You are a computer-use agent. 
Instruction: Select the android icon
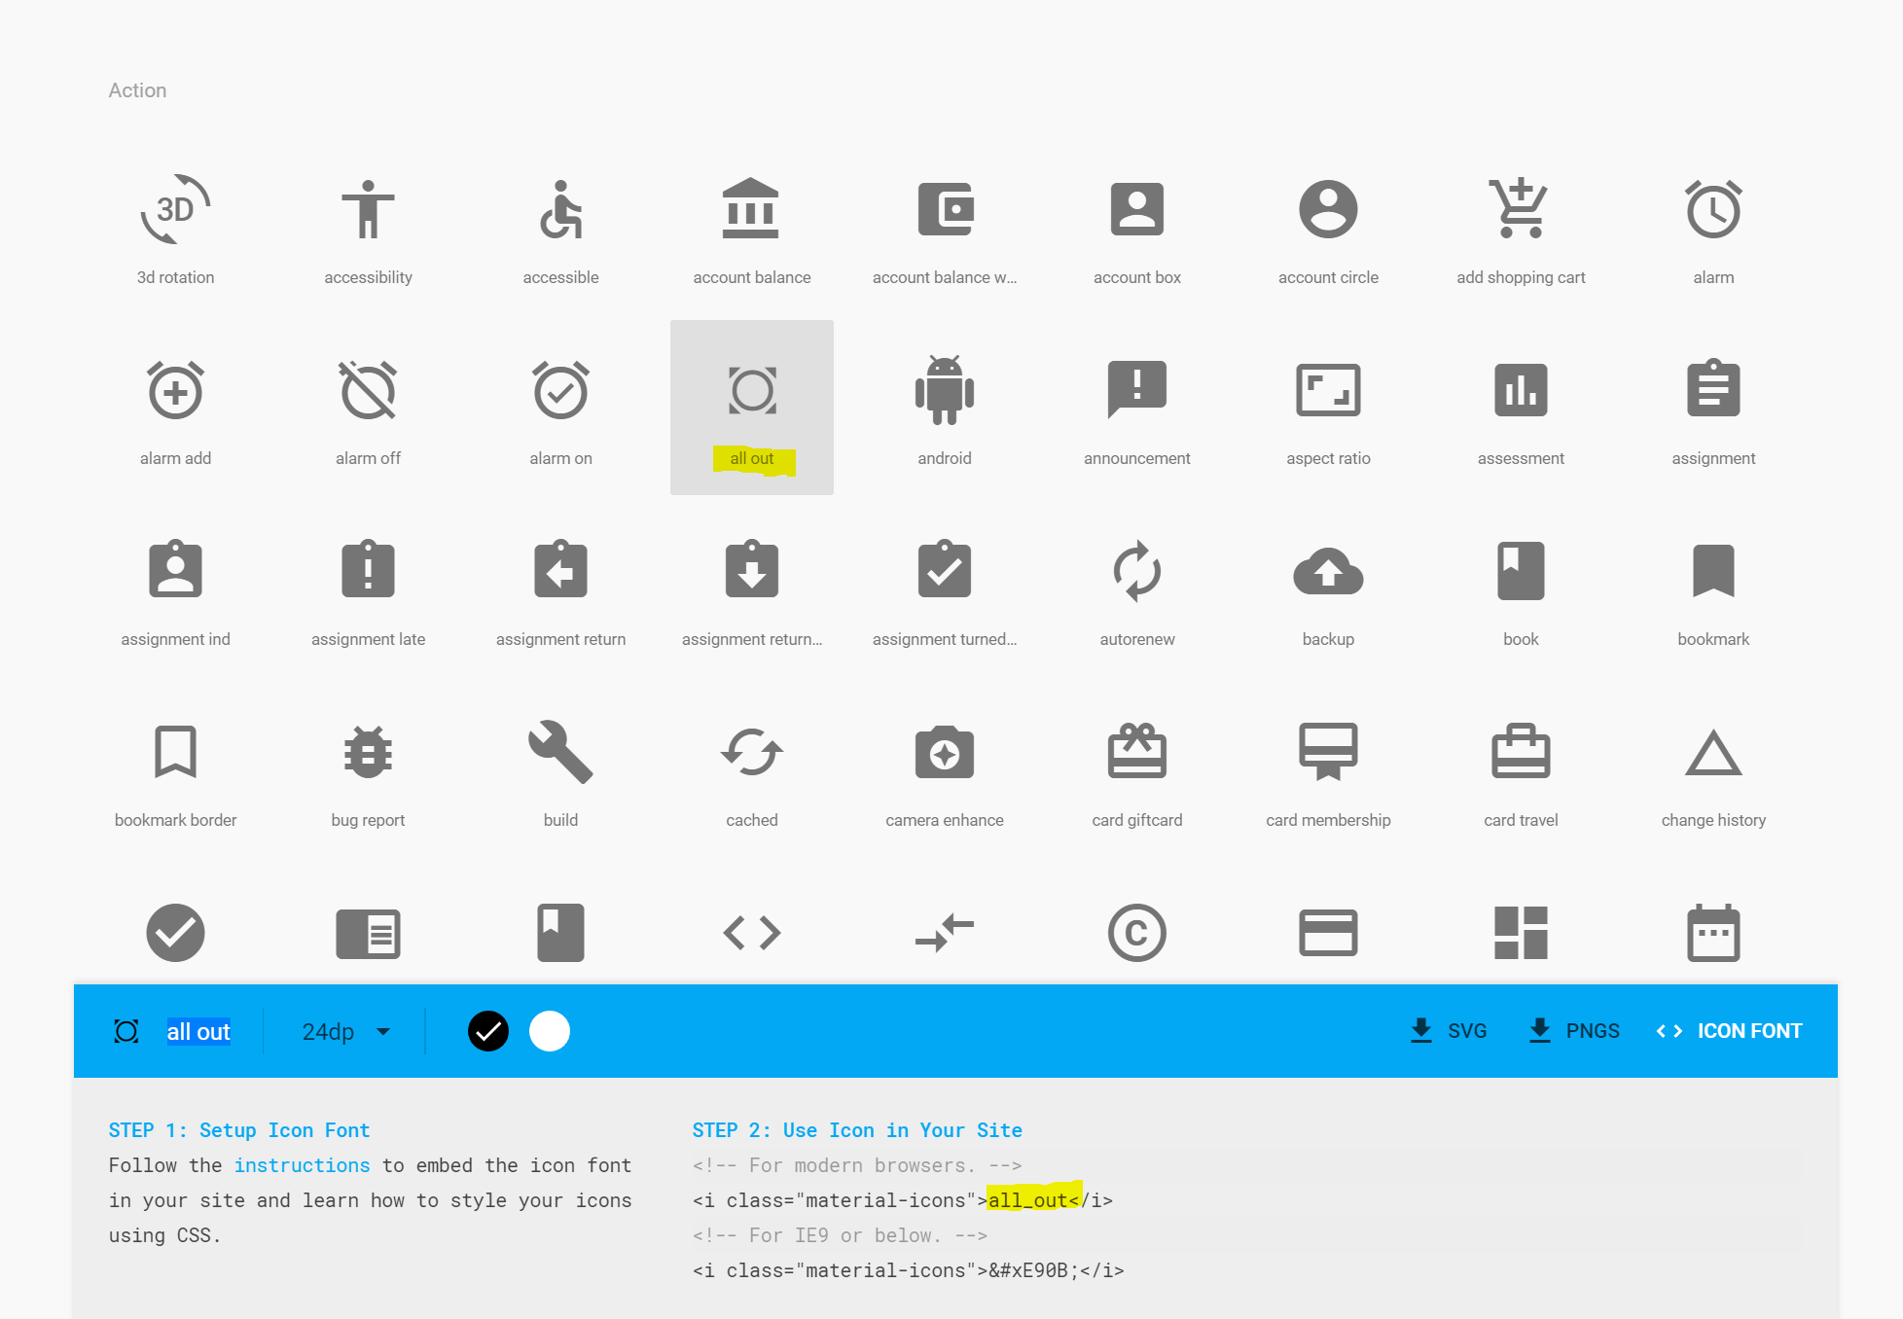tap(944, 391)
